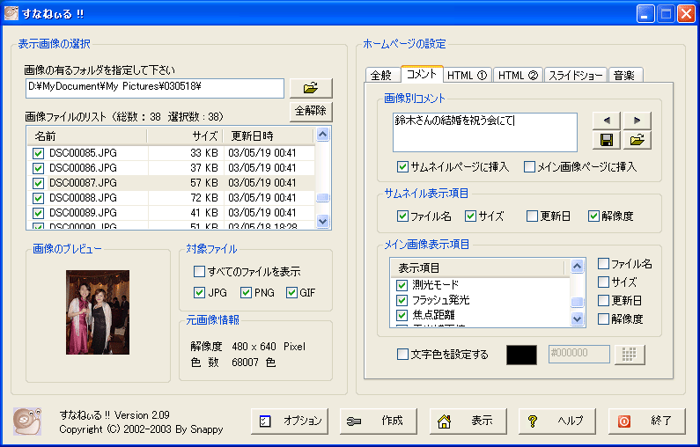Open ヘルプ help button

point(557,421)
